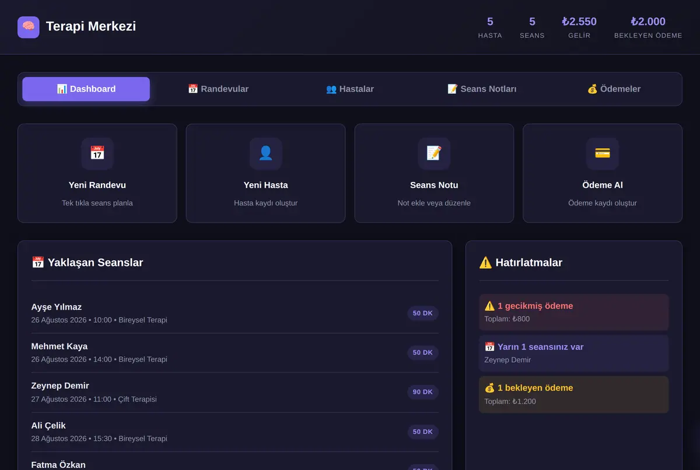Click the Toplam: ₺1.200 text
Image resolution: width=700 pixels, height=470 pixels.
tap(510, 401)
